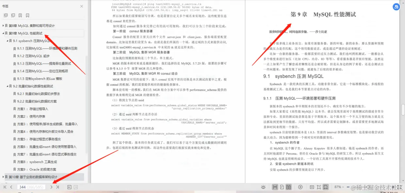Collapse the 9.1 sysbench 压测MySQL node

point(8,41)
